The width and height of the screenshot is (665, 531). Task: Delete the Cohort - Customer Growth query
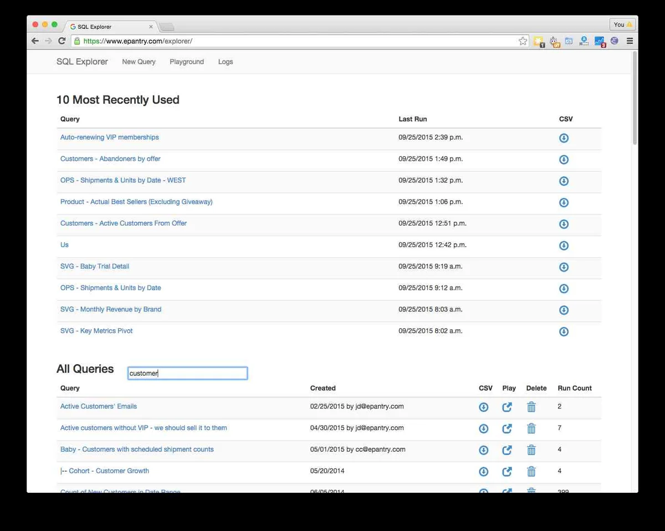[531, 472]
